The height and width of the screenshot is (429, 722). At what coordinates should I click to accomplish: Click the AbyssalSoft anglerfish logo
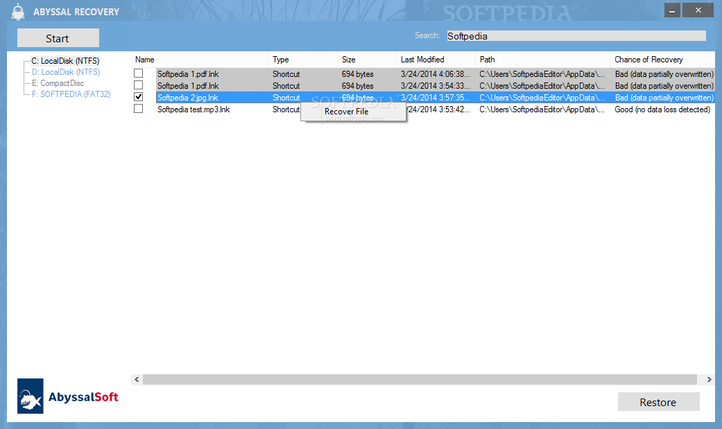(x=31, y=396)
